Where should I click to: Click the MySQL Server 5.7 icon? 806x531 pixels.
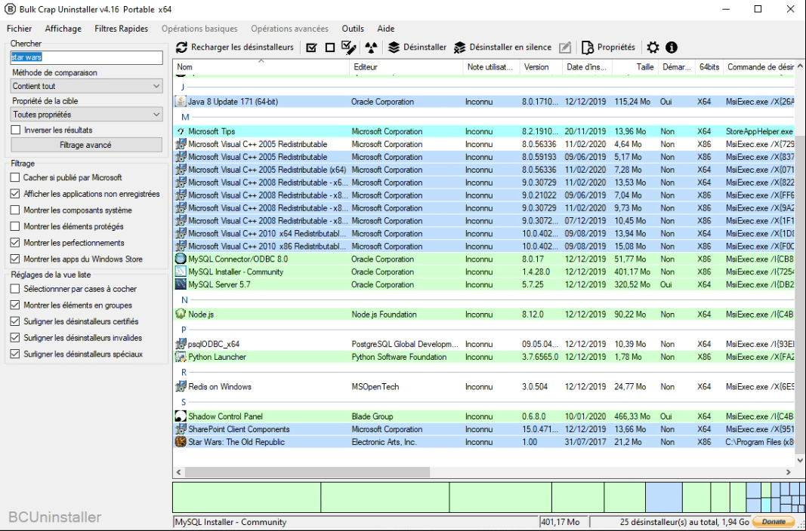[181, 285]
